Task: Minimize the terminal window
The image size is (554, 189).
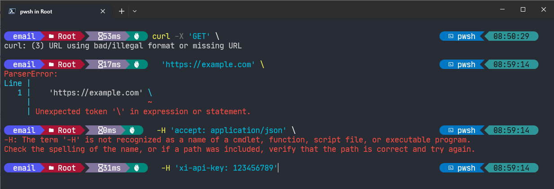Action: click(502, 9)
